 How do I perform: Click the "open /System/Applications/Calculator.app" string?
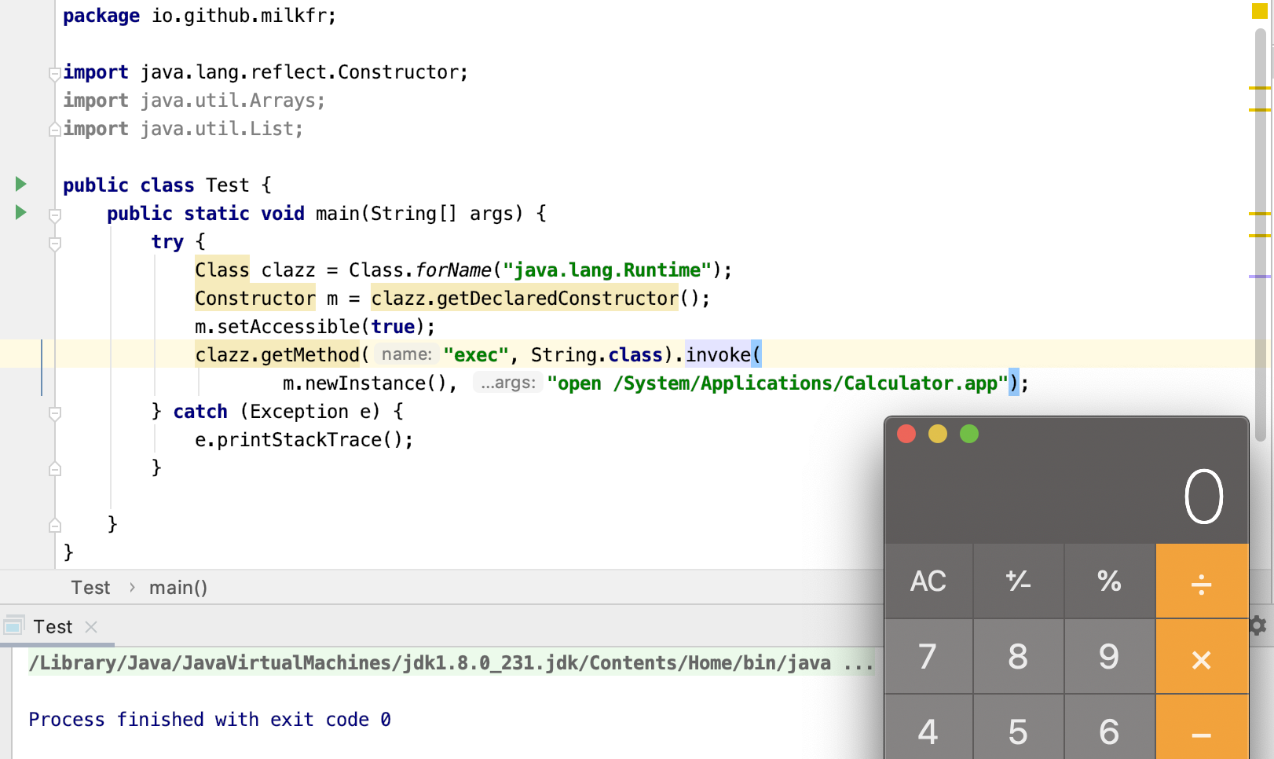778,383
